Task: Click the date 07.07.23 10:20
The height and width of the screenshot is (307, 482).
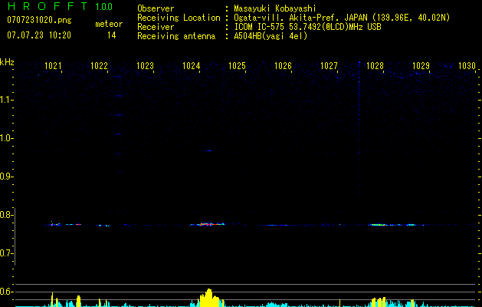Action: [x=39, y=35]
